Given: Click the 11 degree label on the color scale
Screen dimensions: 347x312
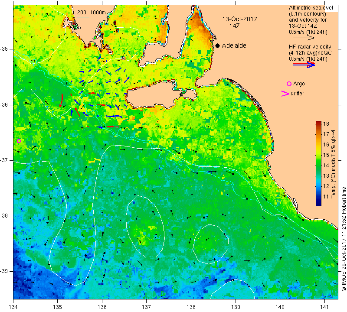Looking at the screenshot, I should pos(326,197).
